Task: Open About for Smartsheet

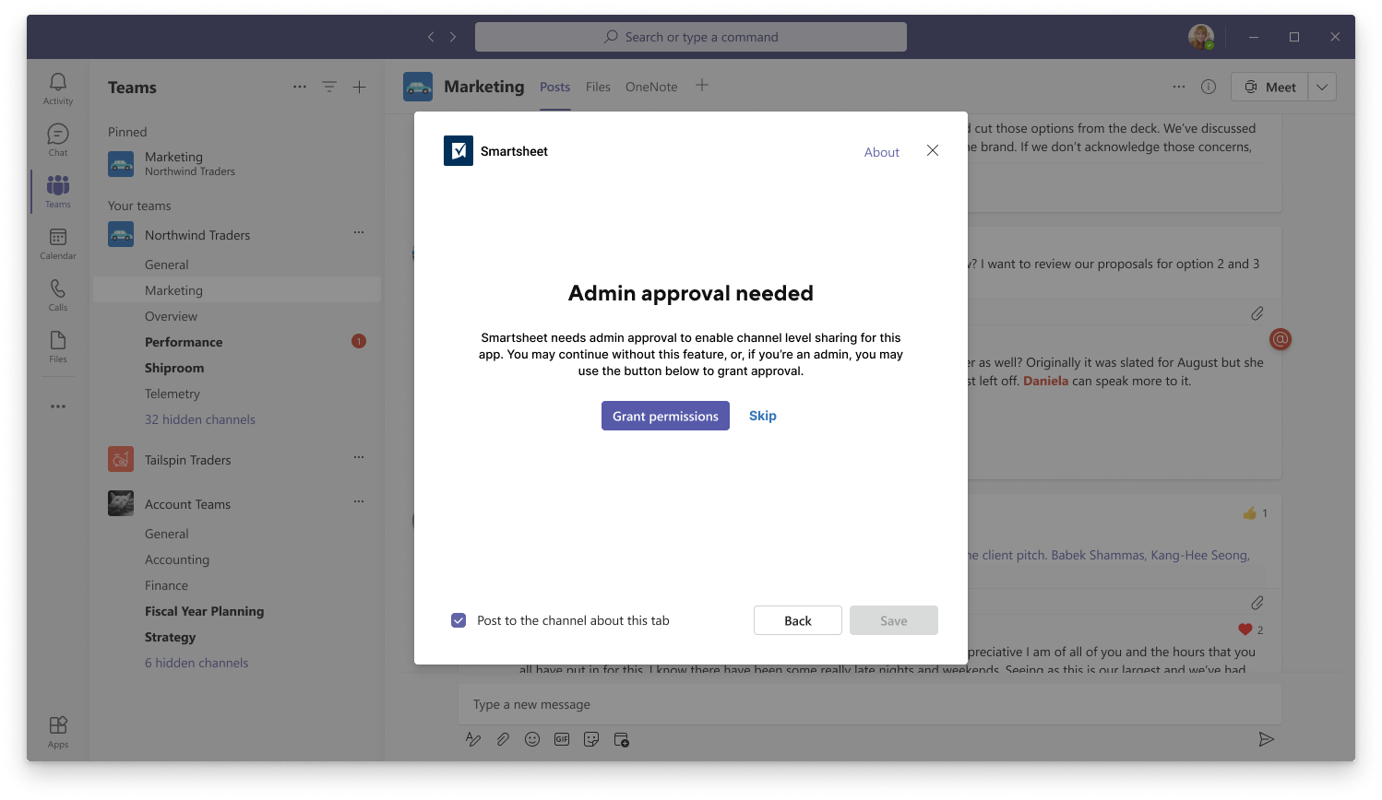Action: [881, 152]
